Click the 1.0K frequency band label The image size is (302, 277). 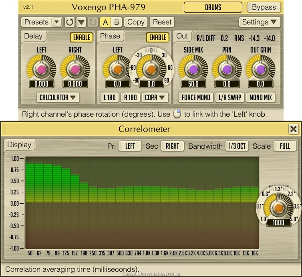click(x=147, y=253)
